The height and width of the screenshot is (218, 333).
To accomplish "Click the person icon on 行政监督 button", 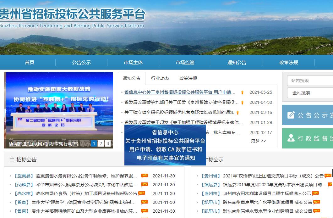I will click(291, 138).
